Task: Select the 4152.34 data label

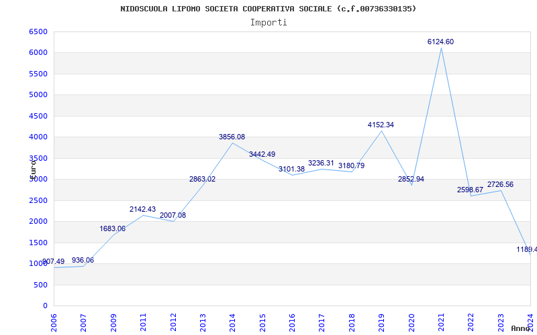Action: (x=381, y=125)
